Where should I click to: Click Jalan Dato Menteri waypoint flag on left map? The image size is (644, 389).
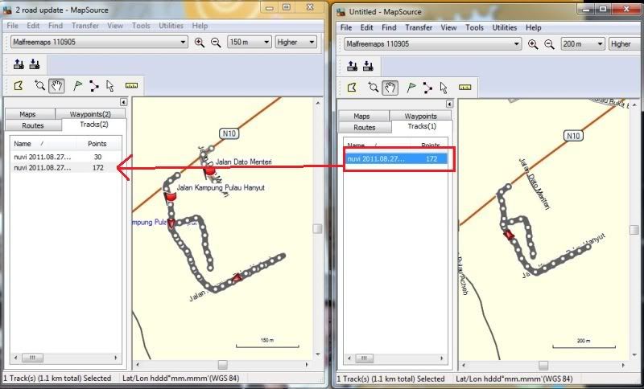click(209, 172)
